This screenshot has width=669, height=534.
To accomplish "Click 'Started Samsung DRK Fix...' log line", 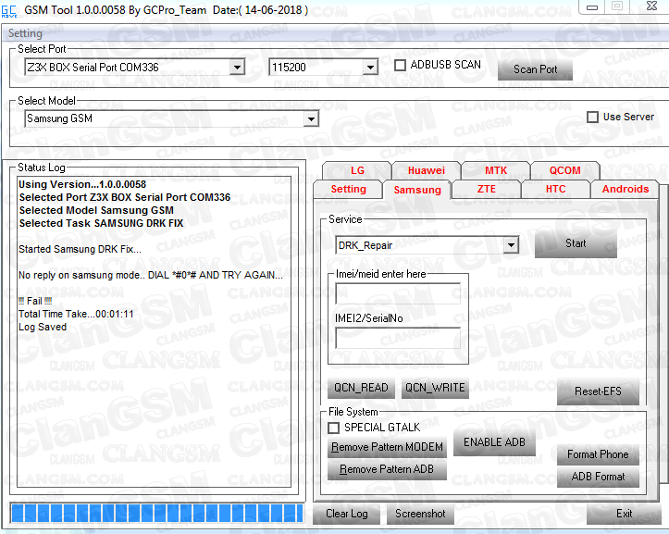I will coord(80,249).
